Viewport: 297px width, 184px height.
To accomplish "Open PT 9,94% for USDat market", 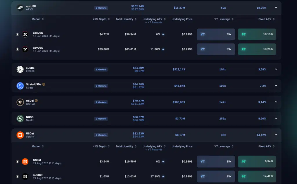I will pyautogui.click(x=257, y=161).
